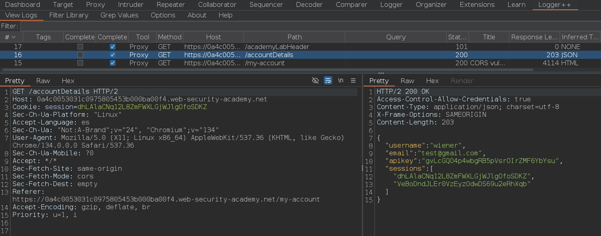This screenshot has height=236, width=601.
Task: Switch to the Sequencer tab
Action: [266, 5]
